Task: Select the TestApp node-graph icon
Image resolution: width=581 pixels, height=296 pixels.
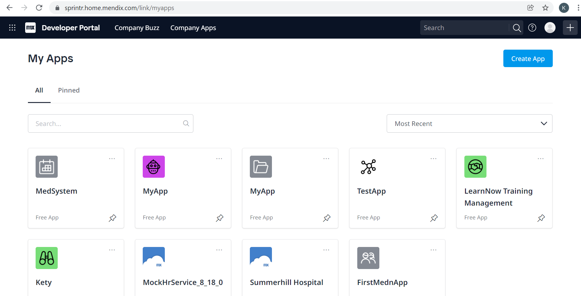Action: click(x=368, y=167)
